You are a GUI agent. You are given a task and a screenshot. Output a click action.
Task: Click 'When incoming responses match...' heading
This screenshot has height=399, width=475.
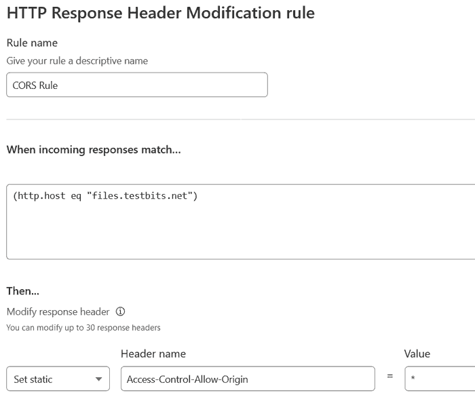(x=94, y=150)
